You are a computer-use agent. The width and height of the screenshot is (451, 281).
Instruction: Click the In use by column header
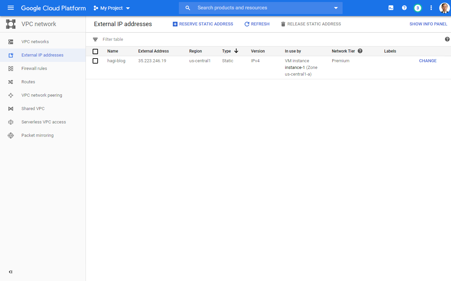293,51
